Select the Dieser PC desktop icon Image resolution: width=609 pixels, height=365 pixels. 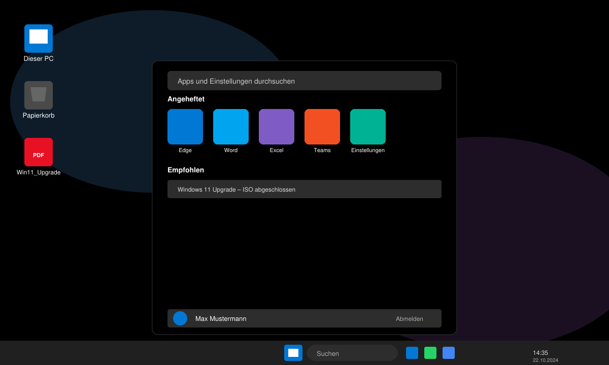[39, 39]
